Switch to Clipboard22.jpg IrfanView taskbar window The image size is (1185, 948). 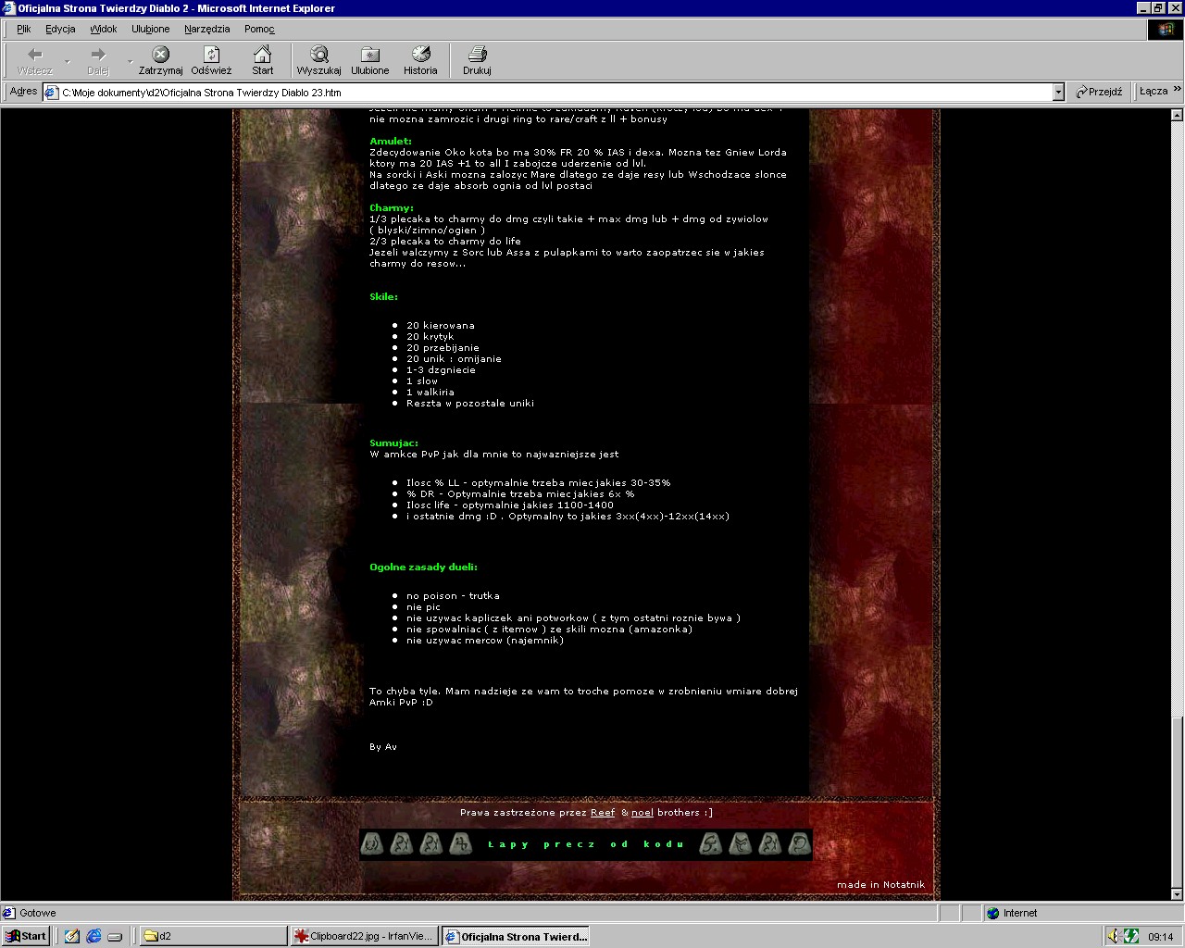click(x=363, y=936)
